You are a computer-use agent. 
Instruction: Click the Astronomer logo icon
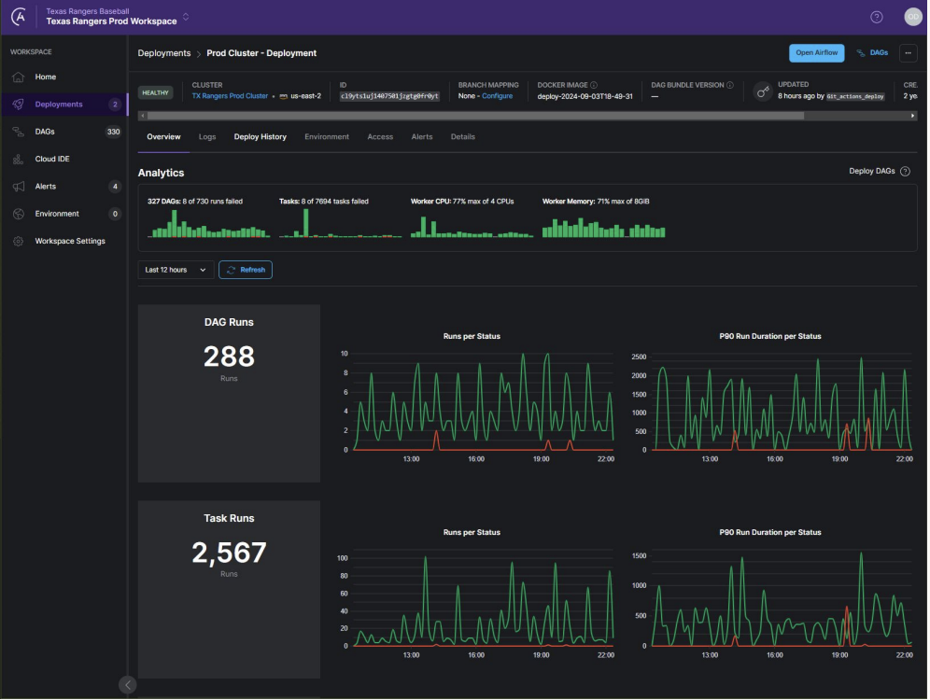click(19, 17)
